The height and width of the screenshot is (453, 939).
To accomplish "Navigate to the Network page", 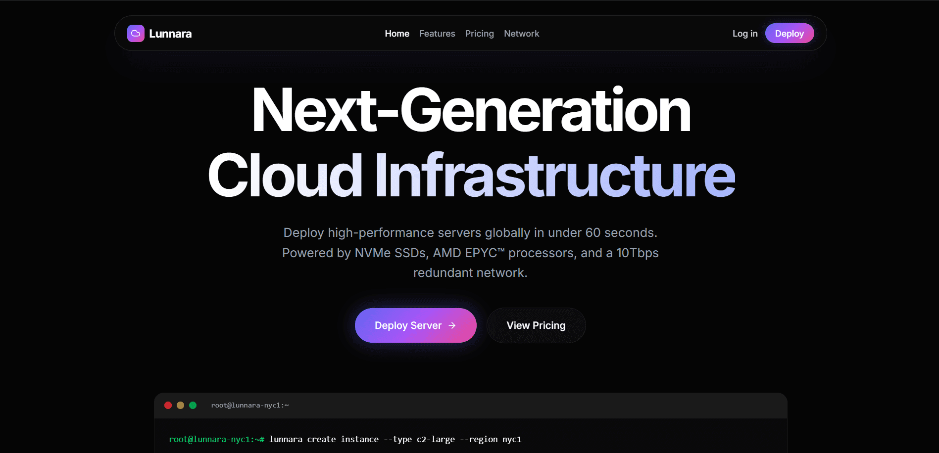I will 521,34.
